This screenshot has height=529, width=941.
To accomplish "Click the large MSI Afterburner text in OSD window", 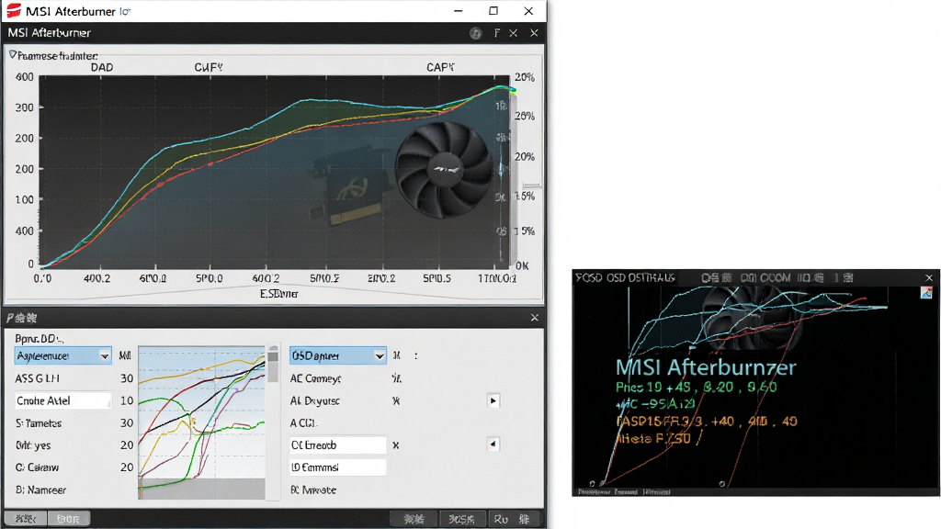I will tap(706, 367).
